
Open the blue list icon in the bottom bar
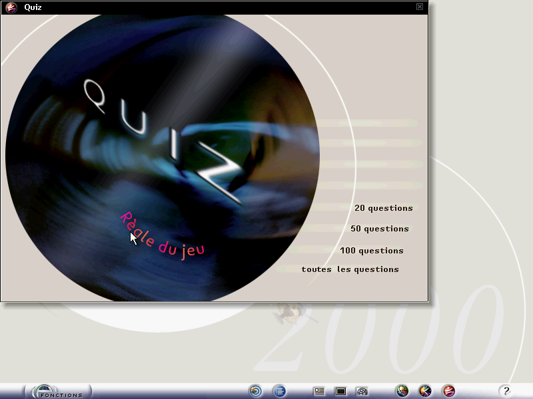(279, 391)
